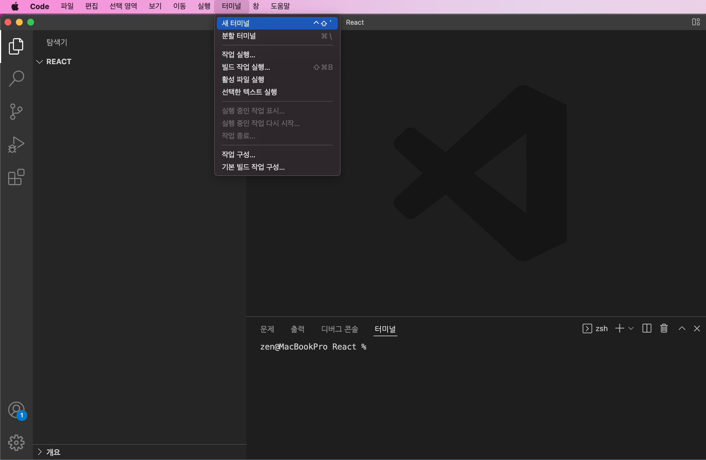Split the terminal using split icon
This screenshot has width=706, height=460.
[647, 328]
